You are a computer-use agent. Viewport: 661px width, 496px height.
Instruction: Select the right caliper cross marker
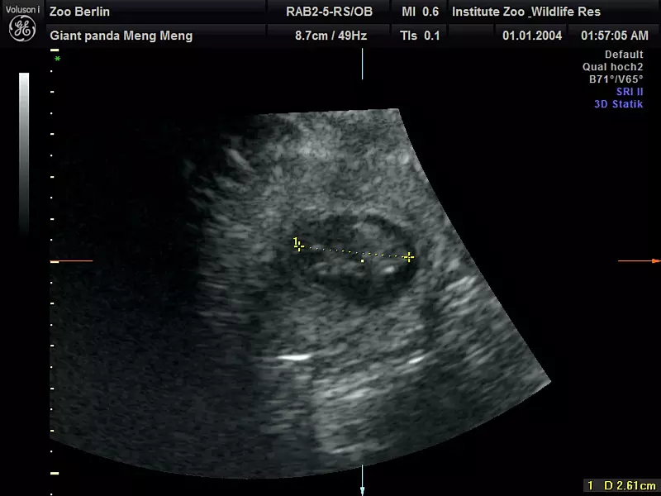408,257
